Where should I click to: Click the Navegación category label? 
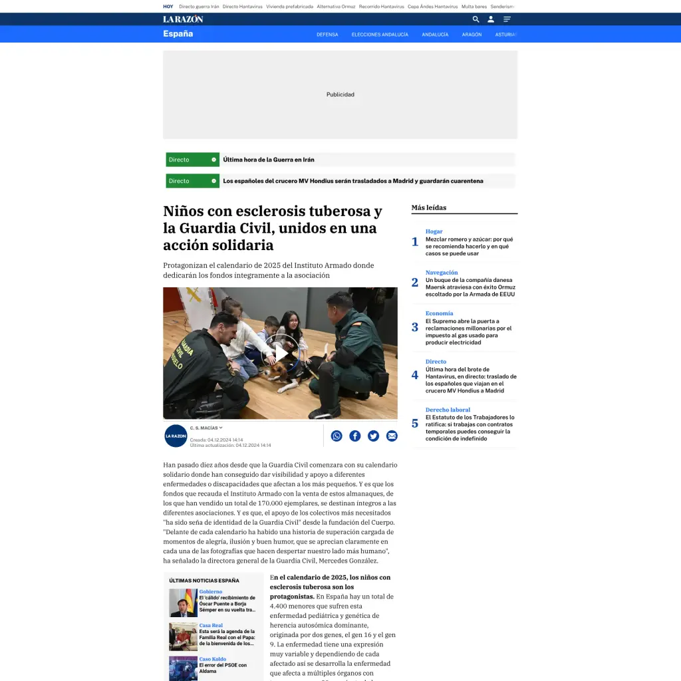[442, 272]
